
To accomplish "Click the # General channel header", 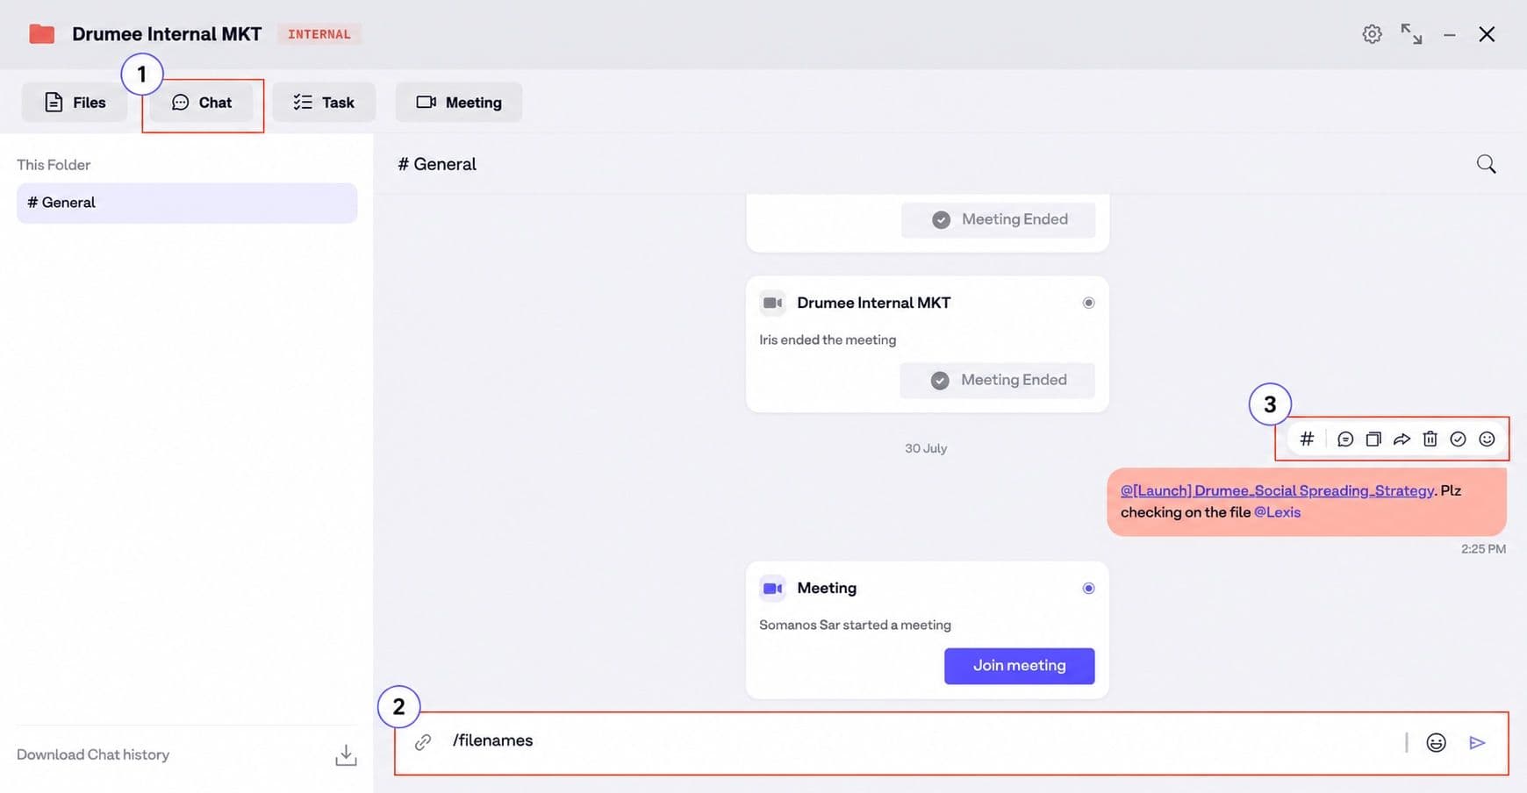I will click(x=437, y=164).
